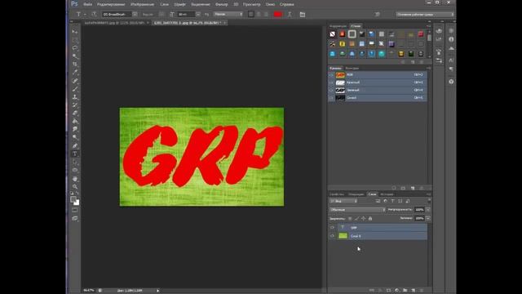Select the History Brush tool
The image size is (522, 294).
click(x=75, y=105)
